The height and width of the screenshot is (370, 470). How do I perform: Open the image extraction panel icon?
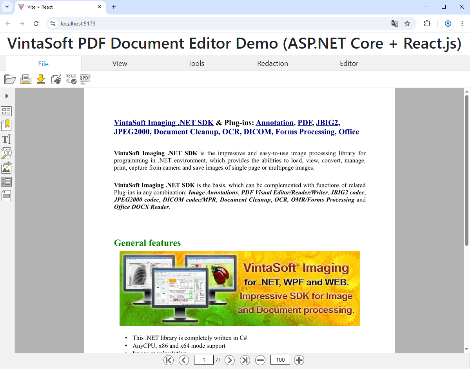click(x=6, y=168)
